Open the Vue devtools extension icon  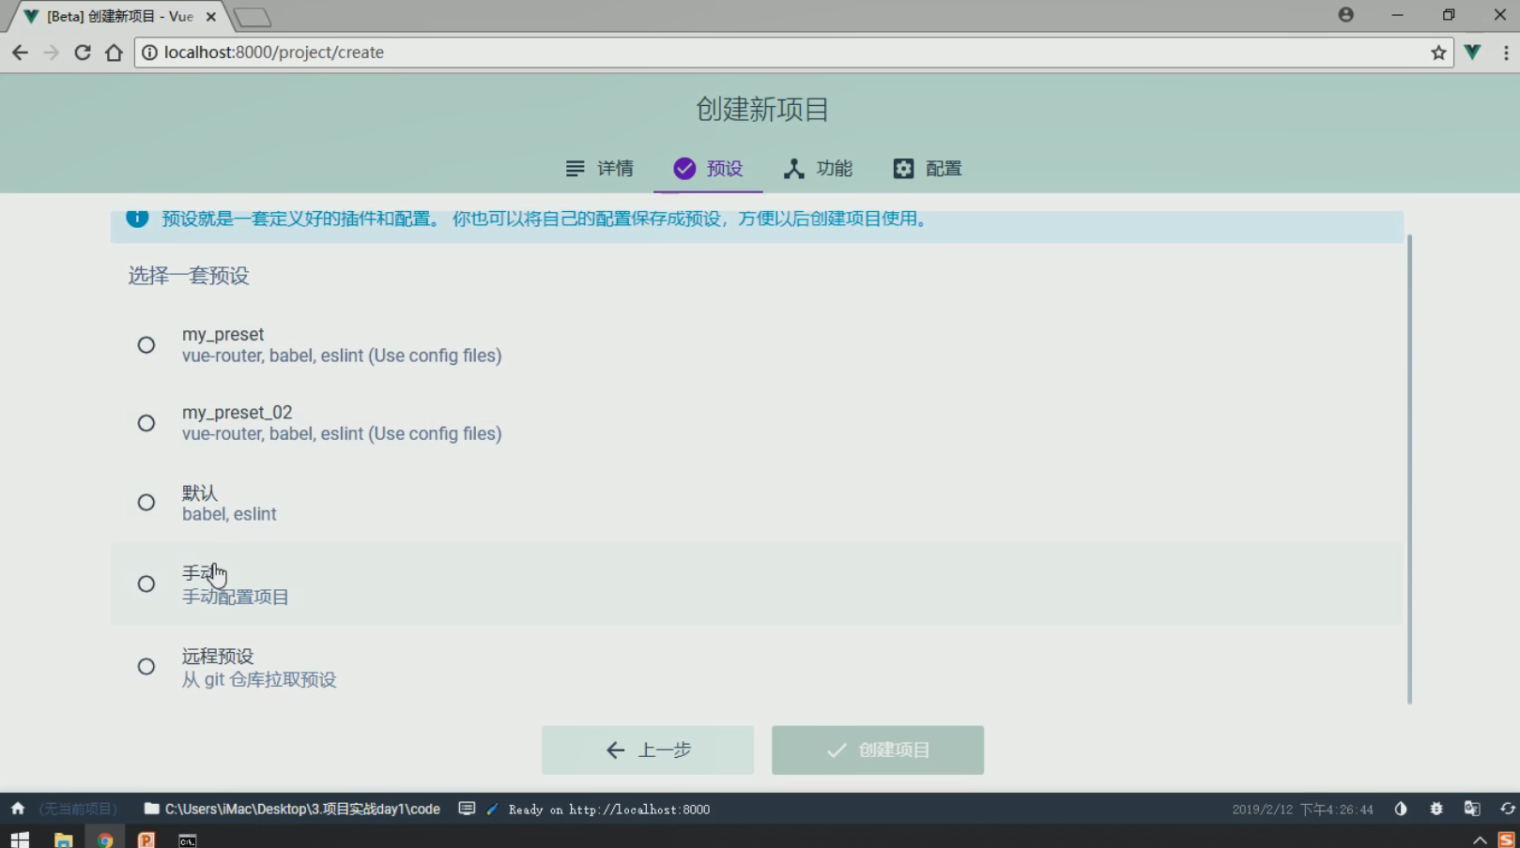(x=1472, y=53)
